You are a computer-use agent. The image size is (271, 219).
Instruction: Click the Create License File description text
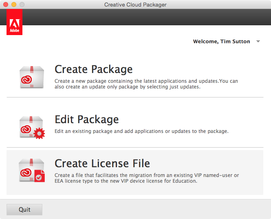click(x=147, y=178)
